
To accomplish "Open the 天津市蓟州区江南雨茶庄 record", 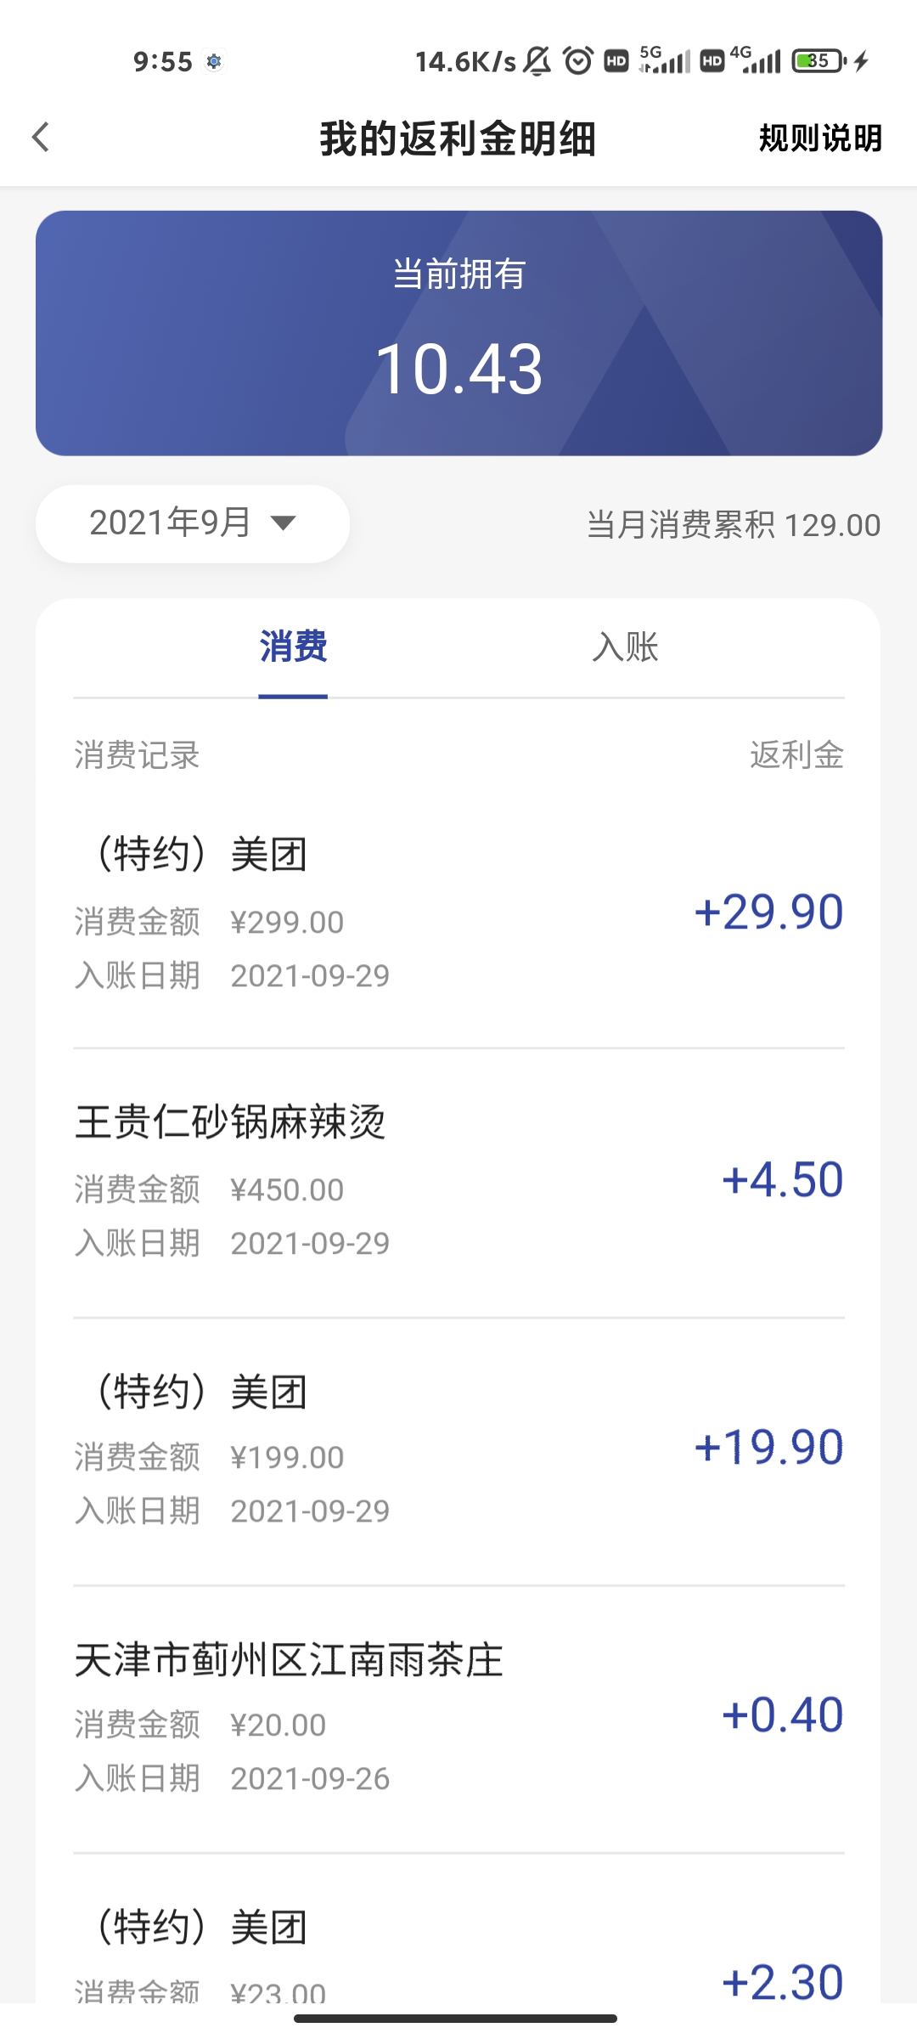I will coord(458,1720).
